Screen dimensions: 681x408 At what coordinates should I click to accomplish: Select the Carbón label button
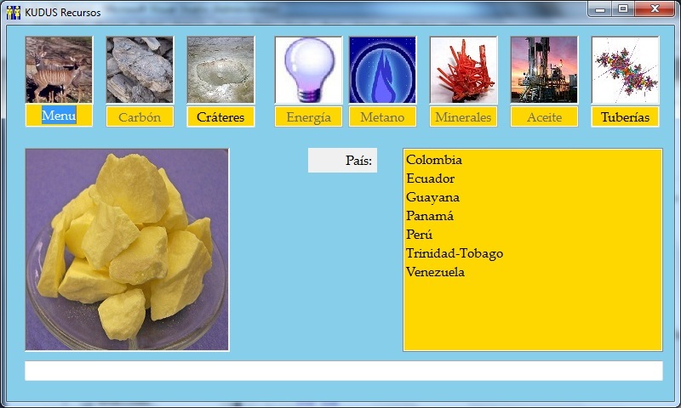click(x=140, y=117)
